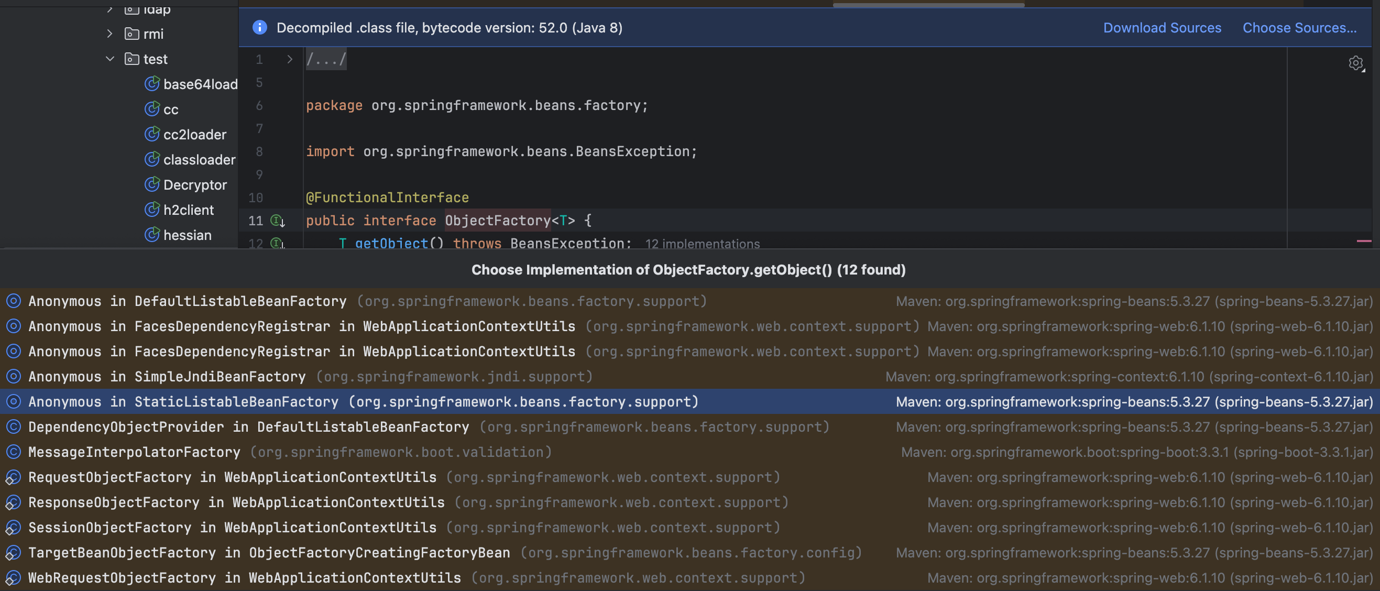Collapse the test folder

110,59
